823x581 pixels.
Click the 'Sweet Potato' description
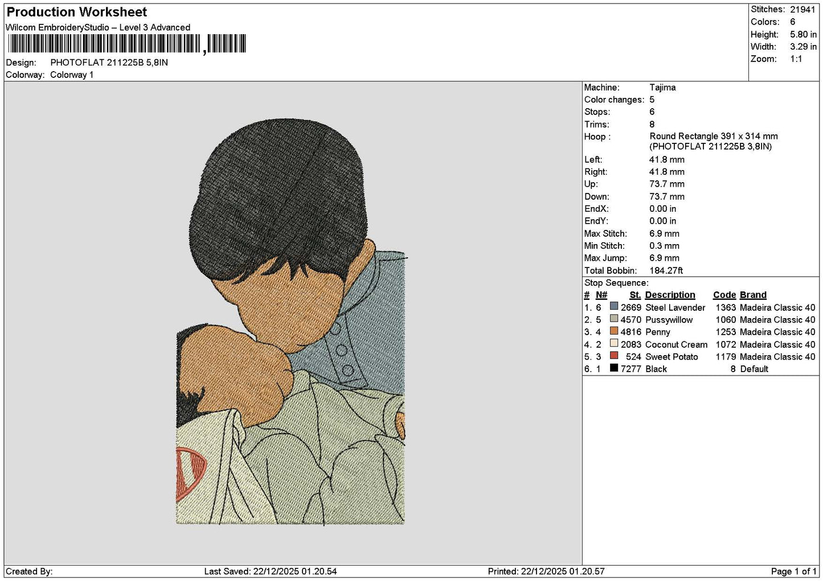[x=671, y=357]
